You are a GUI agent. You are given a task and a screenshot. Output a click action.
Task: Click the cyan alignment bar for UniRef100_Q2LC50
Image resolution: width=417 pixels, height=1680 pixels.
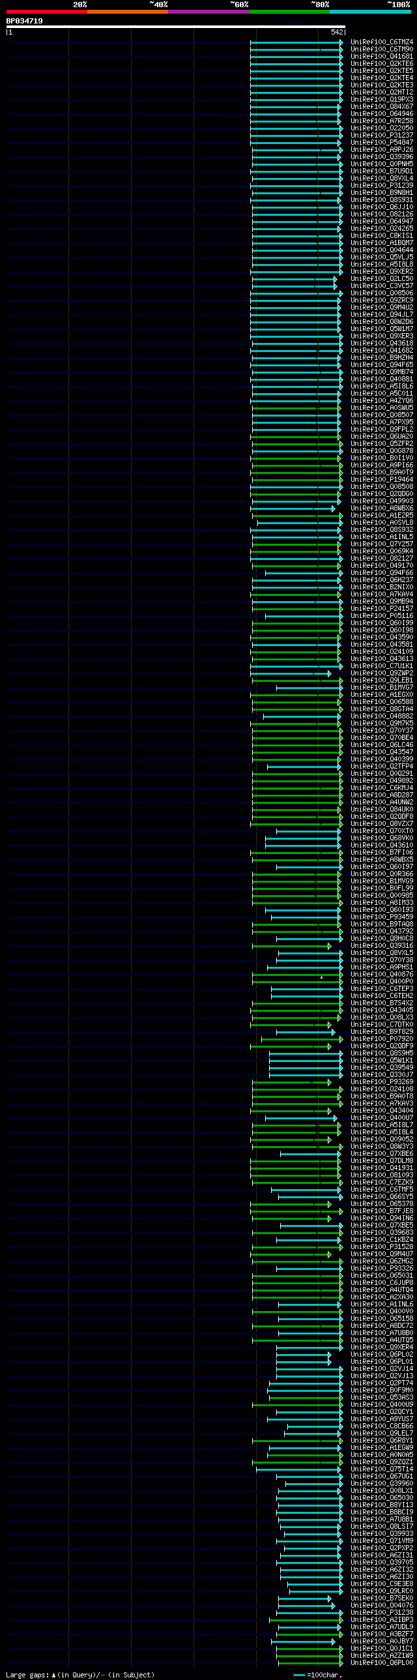tap(294, 279)
